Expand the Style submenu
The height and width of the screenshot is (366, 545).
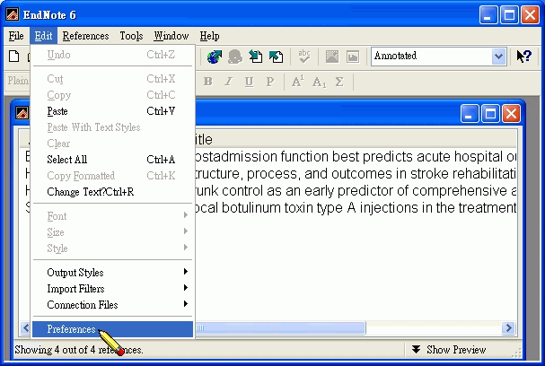[112, 248]
